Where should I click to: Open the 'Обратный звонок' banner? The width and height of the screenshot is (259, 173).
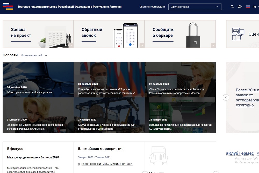point(109,34)
